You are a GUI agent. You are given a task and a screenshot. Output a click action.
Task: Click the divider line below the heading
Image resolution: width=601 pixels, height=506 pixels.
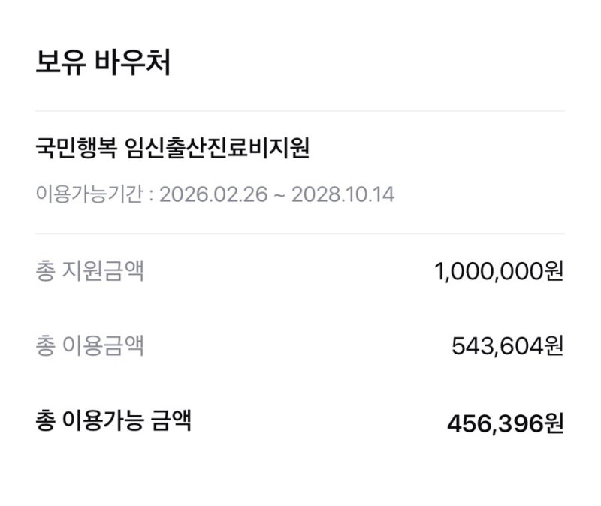300,111
